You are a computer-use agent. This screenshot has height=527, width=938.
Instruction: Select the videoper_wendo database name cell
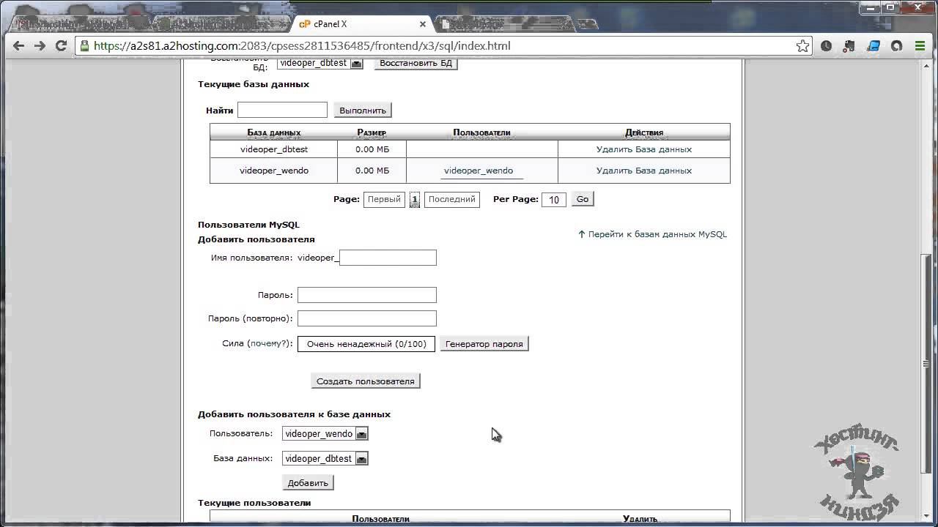274,171
